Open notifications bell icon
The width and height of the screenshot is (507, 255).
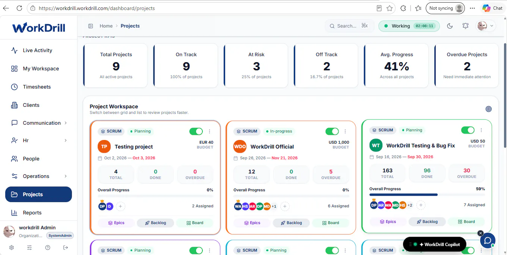pos(465,26)
